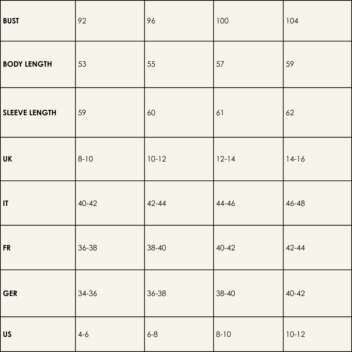Click the IT row header
This screenshot has width=352, height=352.
coord(6,204)
